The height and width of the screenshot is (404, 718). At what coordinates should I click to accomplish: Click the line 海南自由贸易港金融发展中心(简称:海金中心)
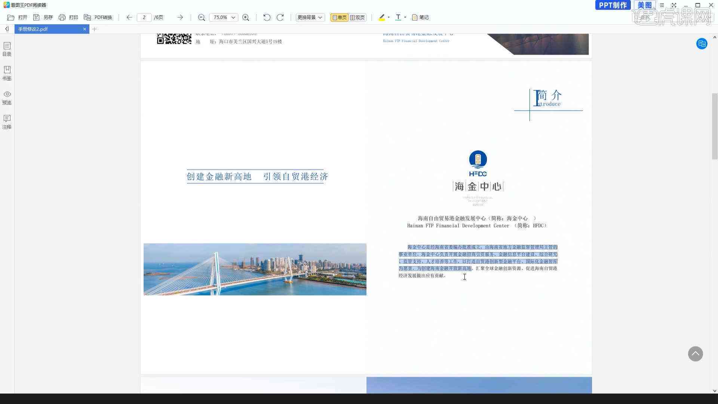477,218
